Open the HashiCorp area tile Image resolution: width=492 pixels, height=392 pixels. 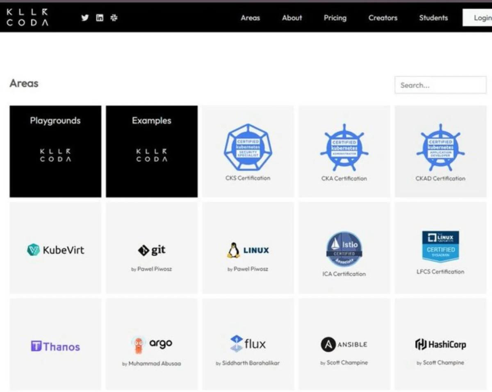440,344
